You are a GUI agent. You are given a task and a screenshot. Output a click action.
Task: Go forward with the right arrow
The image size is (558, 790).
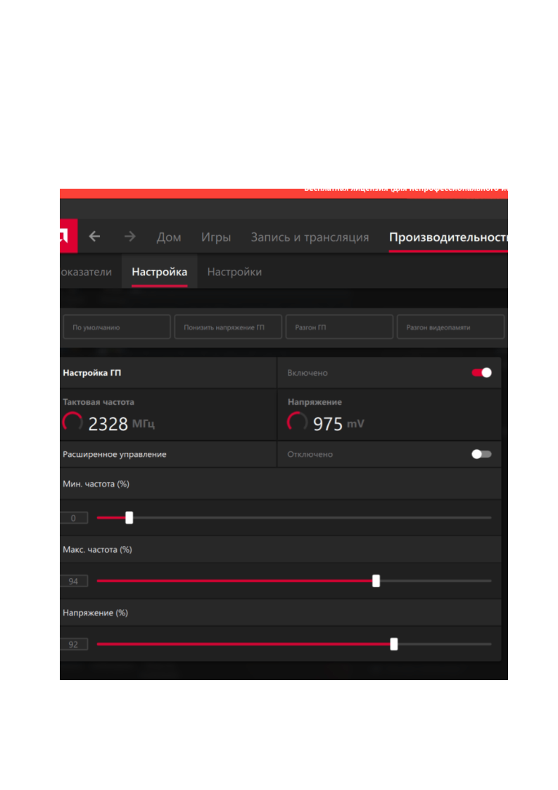tap(130, 237)
